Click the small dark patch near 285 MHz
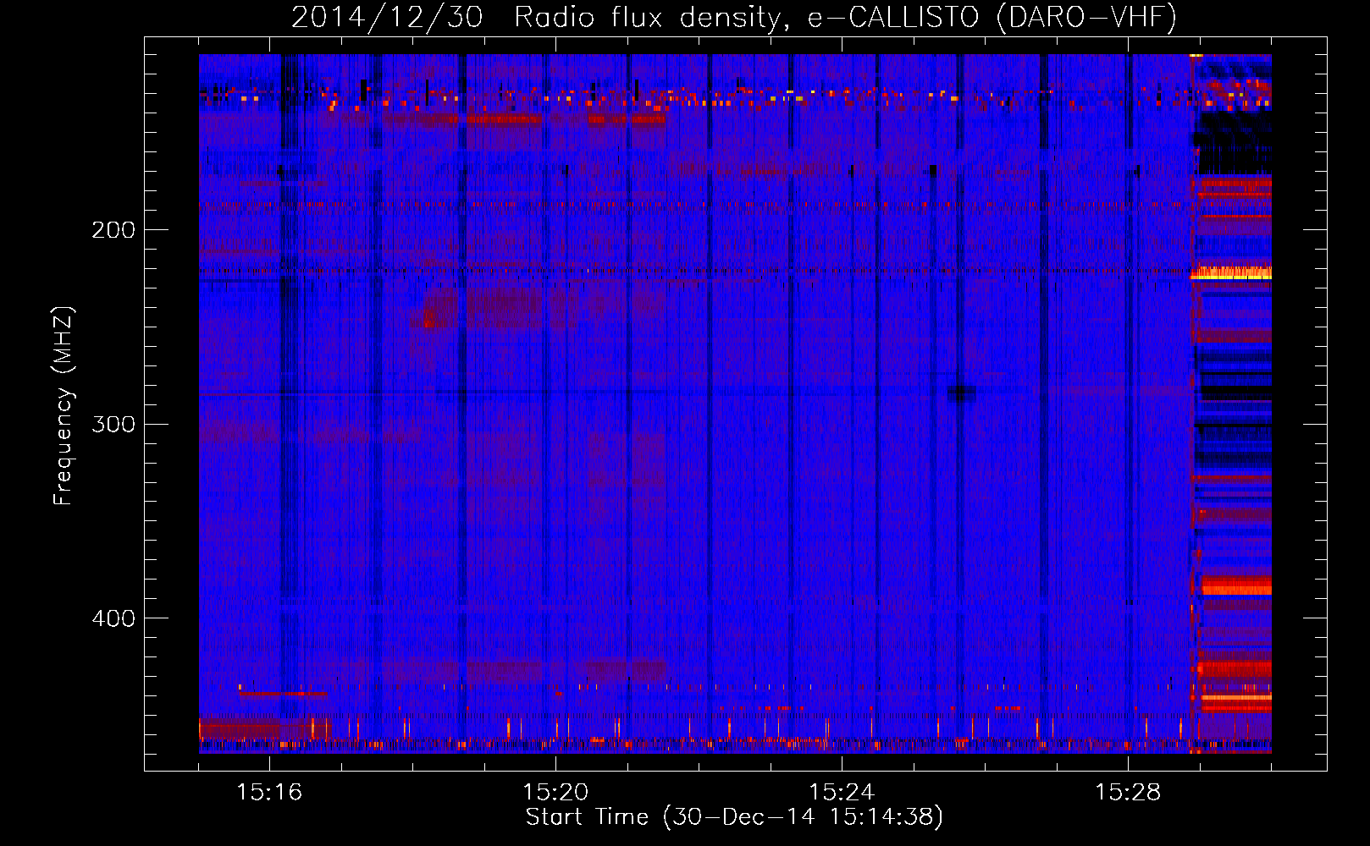1370x846 pixels. pyautogui.click(x=961, y=393)
